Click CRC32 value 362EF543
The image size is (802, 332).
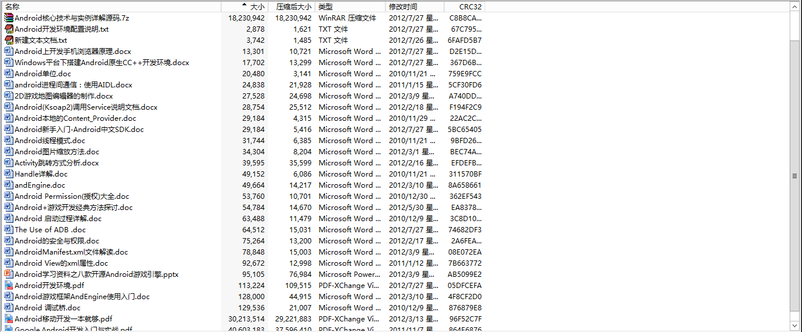[x=465, y=196]
